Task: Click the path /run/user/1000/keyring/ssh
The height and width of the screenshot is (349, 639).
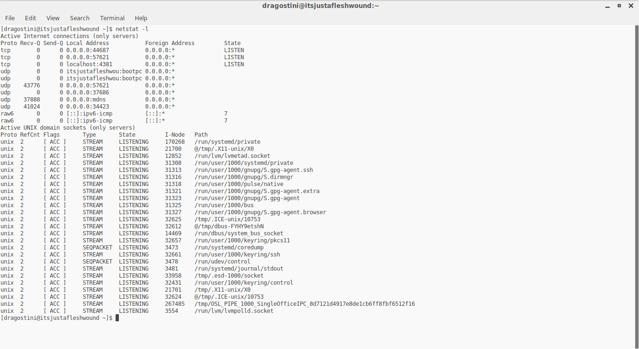Action: tap(237, 255)
